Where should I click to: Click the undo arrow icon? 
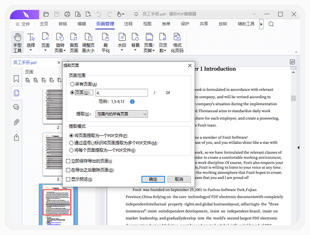coord(99,14)
